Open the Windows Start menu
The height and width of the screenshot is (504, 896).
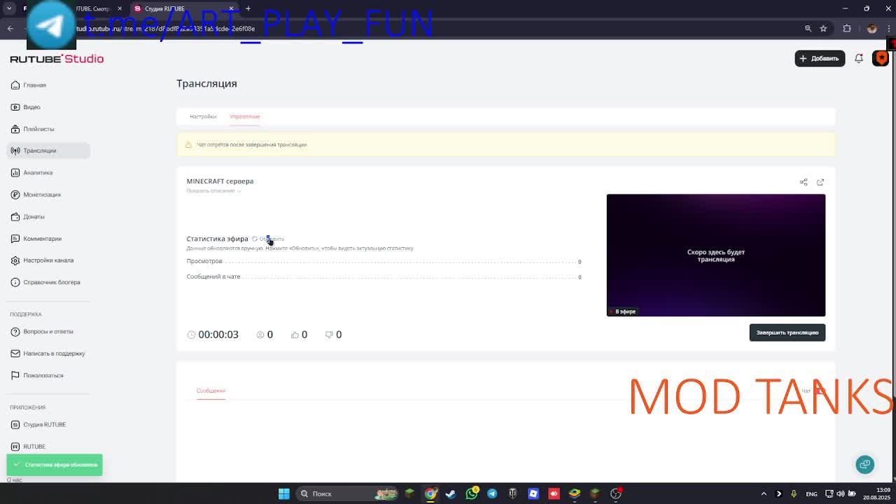[x=284, y=493]
